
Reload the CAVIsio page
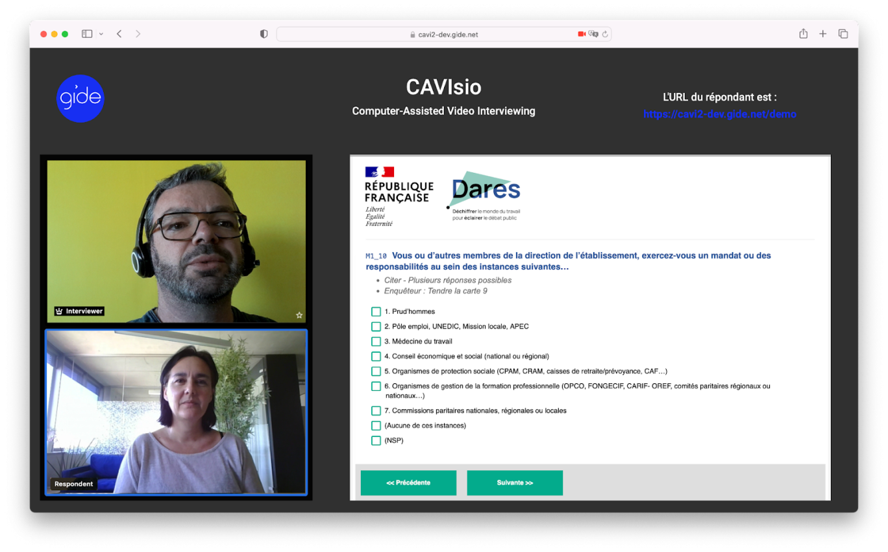pyautogui.click(x=605, y=34)
